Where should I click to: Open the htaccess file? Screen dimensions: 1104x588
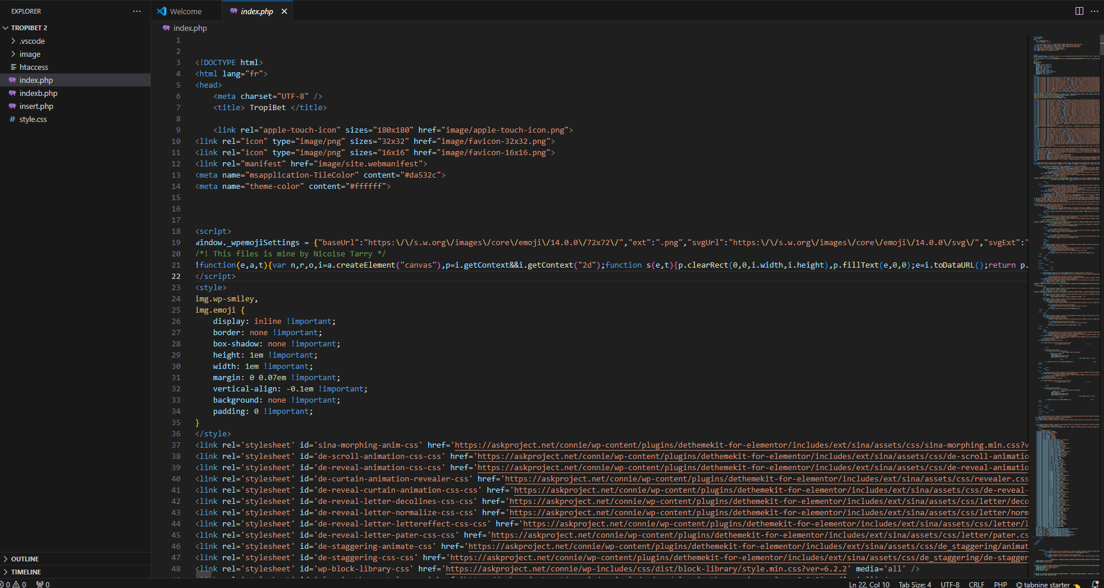point(75,67)
